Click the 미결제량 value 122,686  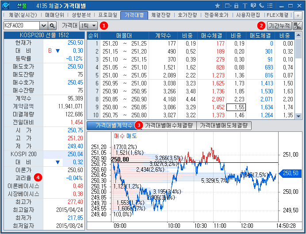click(74, 115)
